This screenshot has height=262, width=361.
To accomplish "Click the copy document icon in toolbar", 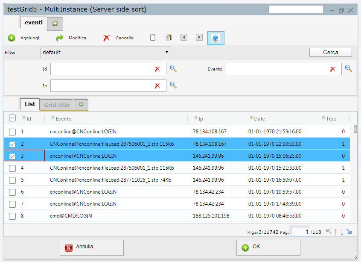I will coord(153,38).
